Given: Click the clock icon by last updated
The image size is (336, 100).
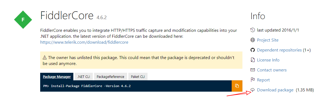Looking at the screenshot, I should coord(253,30).
